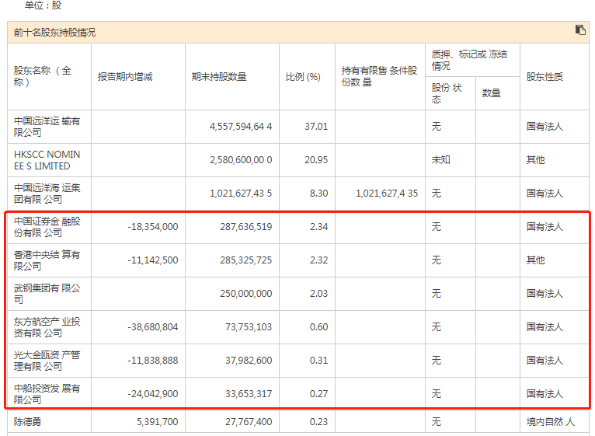The width and height of the screenshot is (595, 436).
Task: Click the 单位：股 unit label
Action: tap(43, 5)
